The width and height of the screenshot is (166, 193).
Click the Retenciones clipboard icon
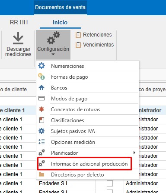pos(78,35)
